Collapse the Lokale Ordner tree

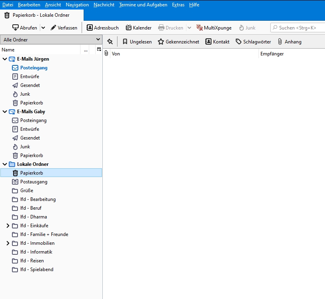pyautogui.click(x=4, y=164)
